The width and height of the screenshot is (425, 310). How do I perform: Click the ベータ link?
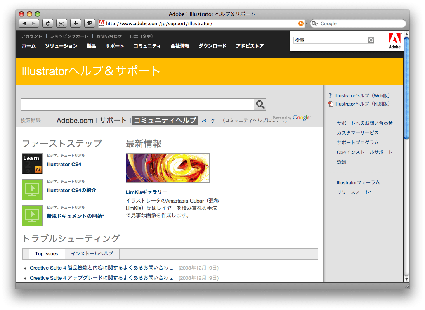208,121
